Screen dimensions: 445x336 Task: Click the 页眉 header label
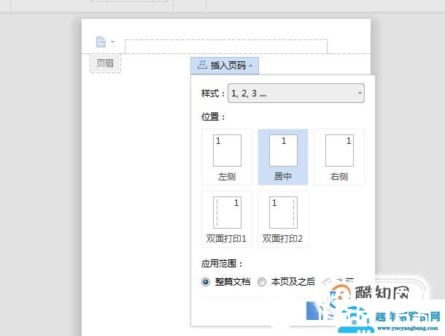(105, 63)
